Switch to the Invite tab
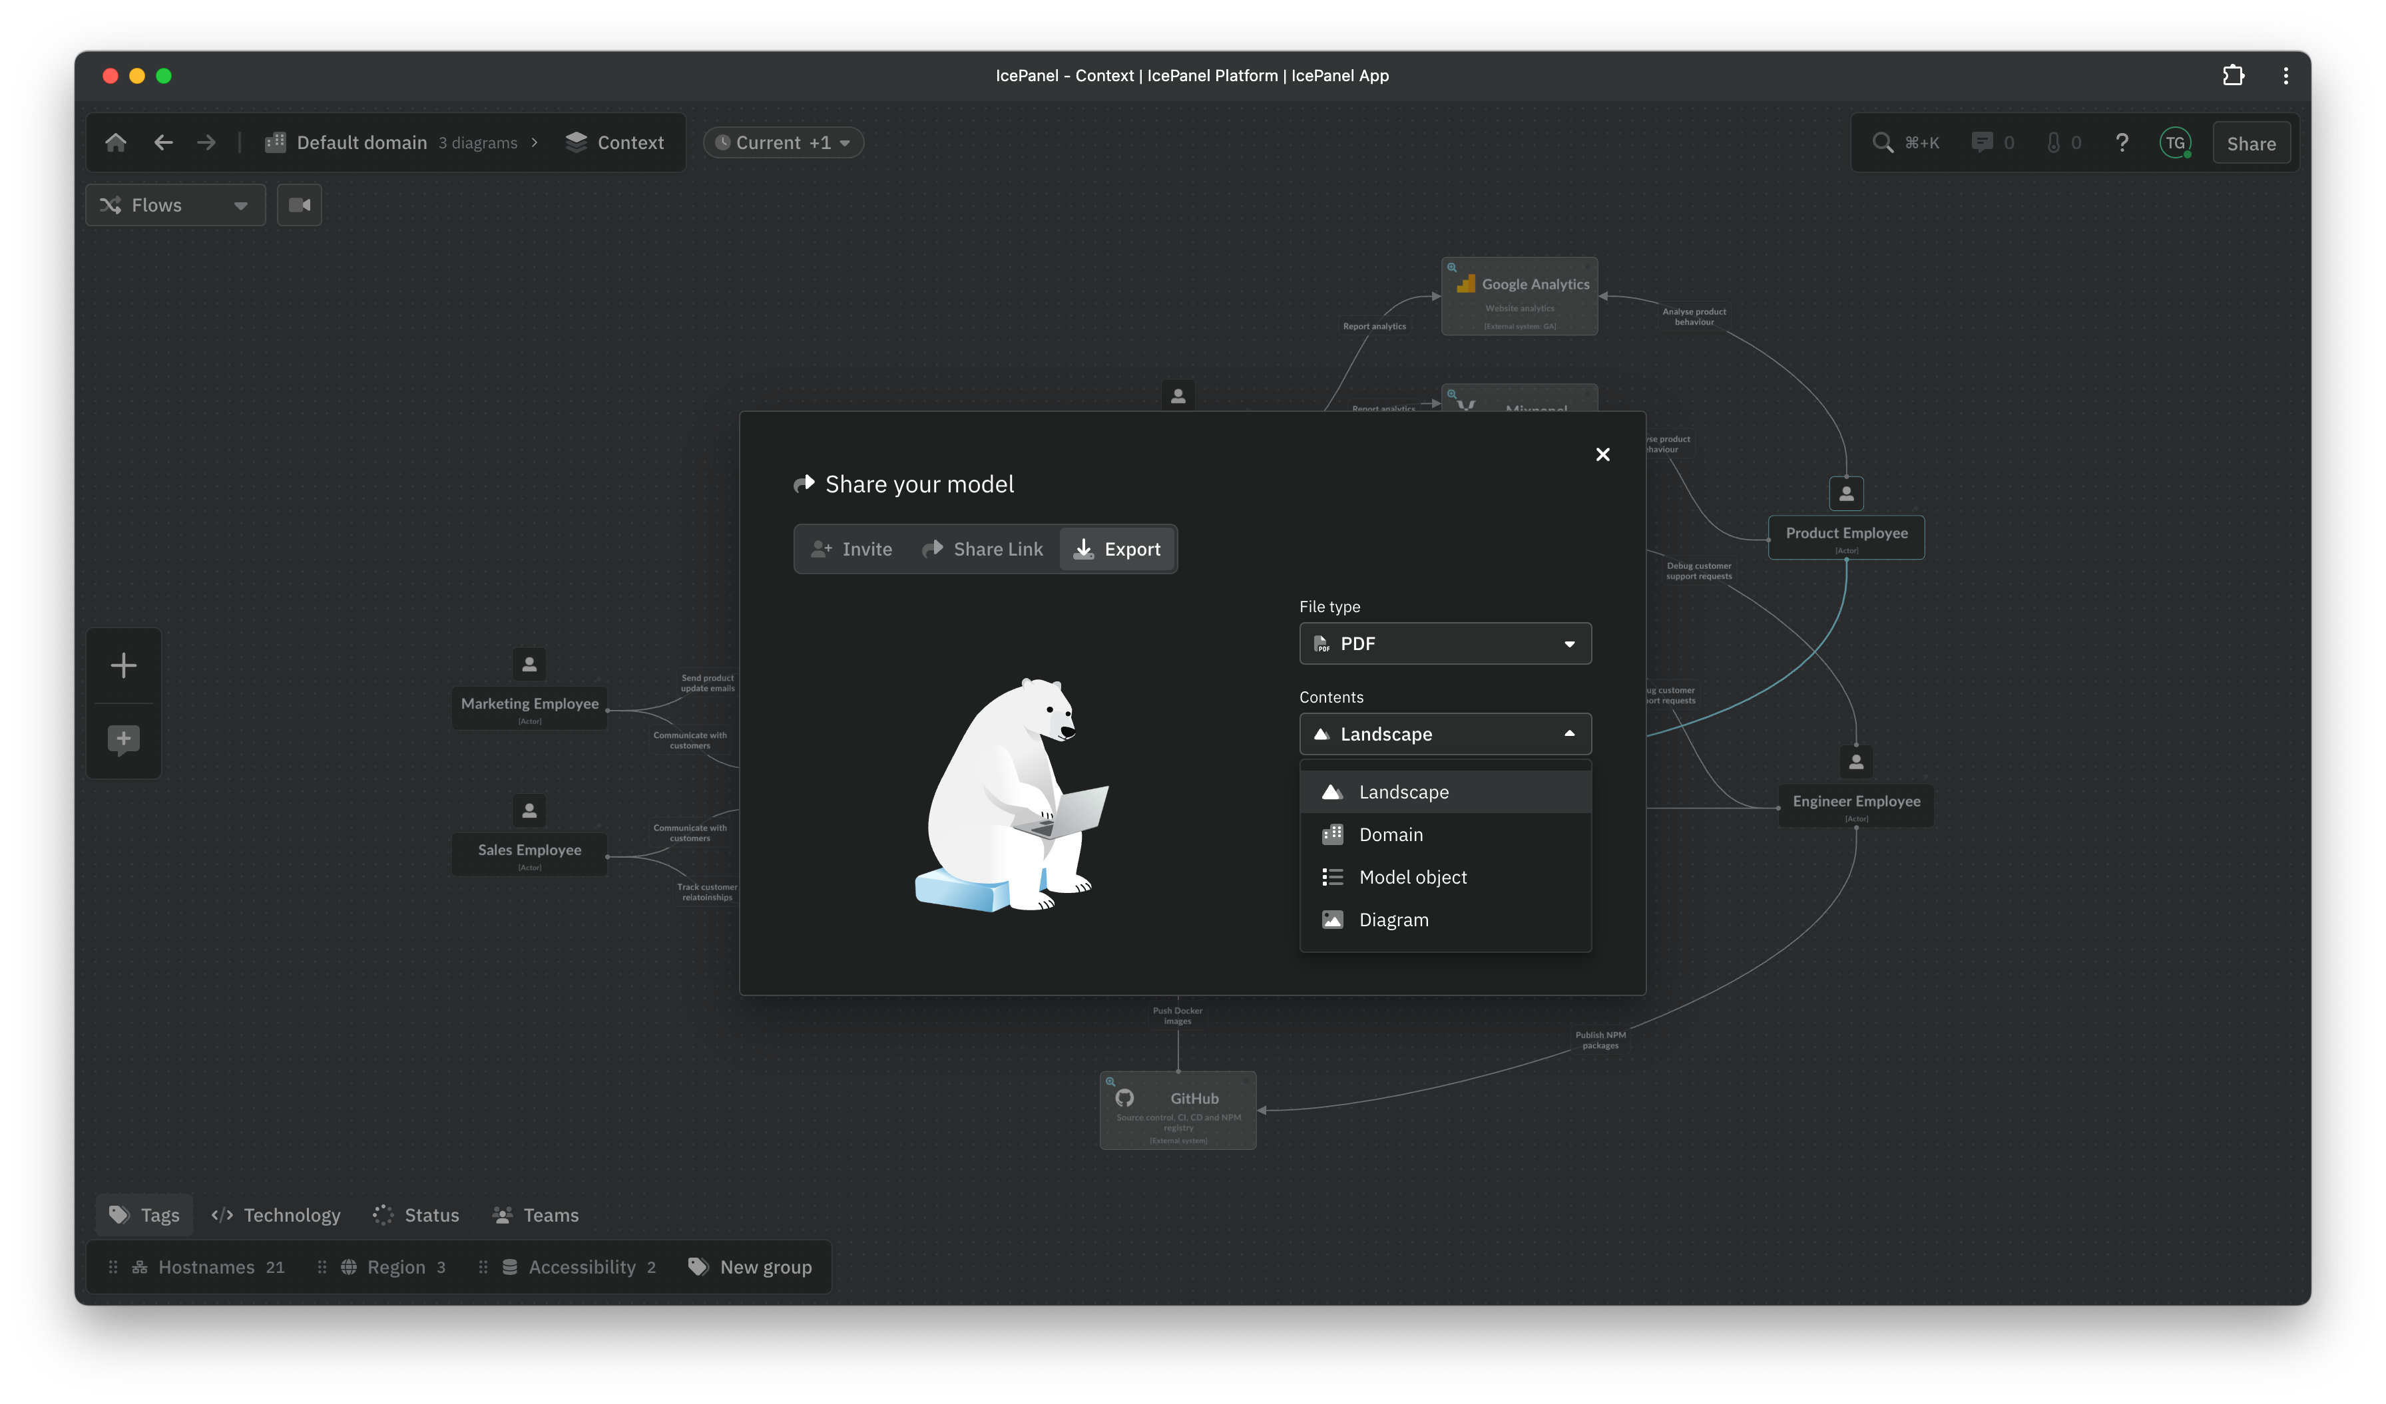 [x=851, y=550]
